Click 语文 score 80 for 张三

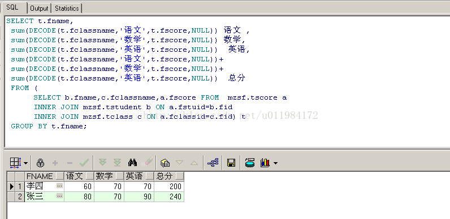79,196
